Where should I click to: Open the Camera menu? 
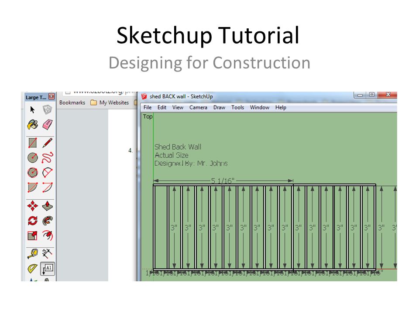[x=198, y=107]
